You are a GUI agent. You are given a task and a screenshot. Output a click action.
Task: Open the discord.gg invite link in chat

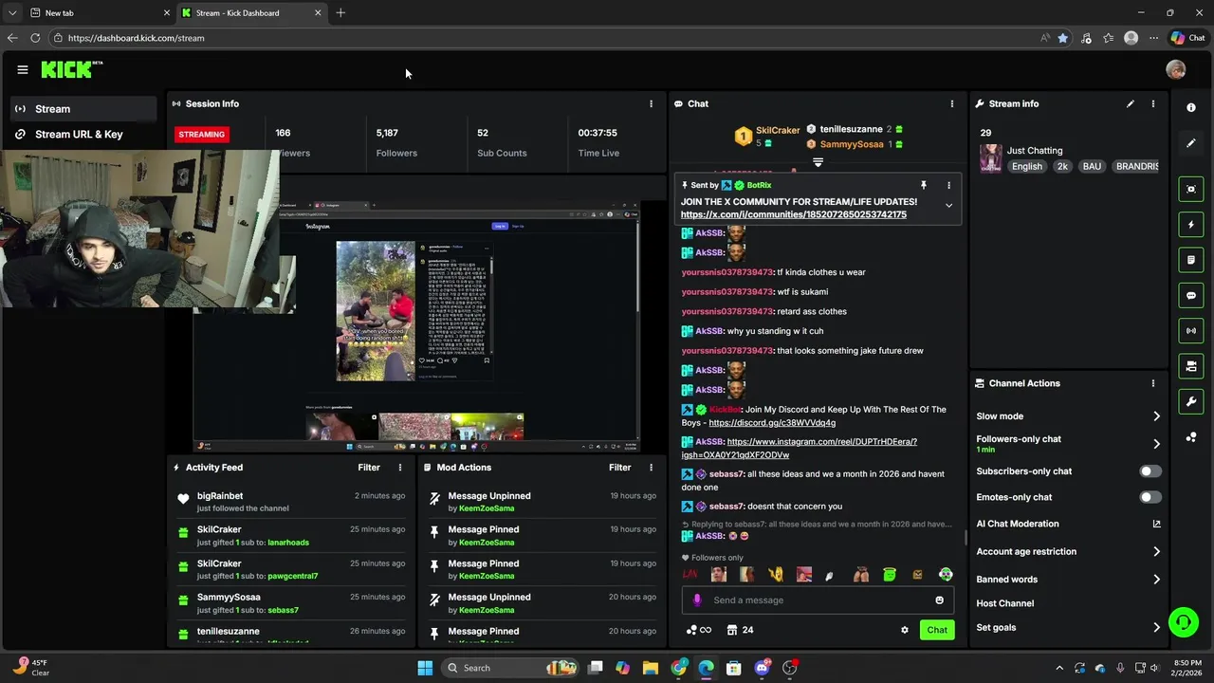coord(772,423)
